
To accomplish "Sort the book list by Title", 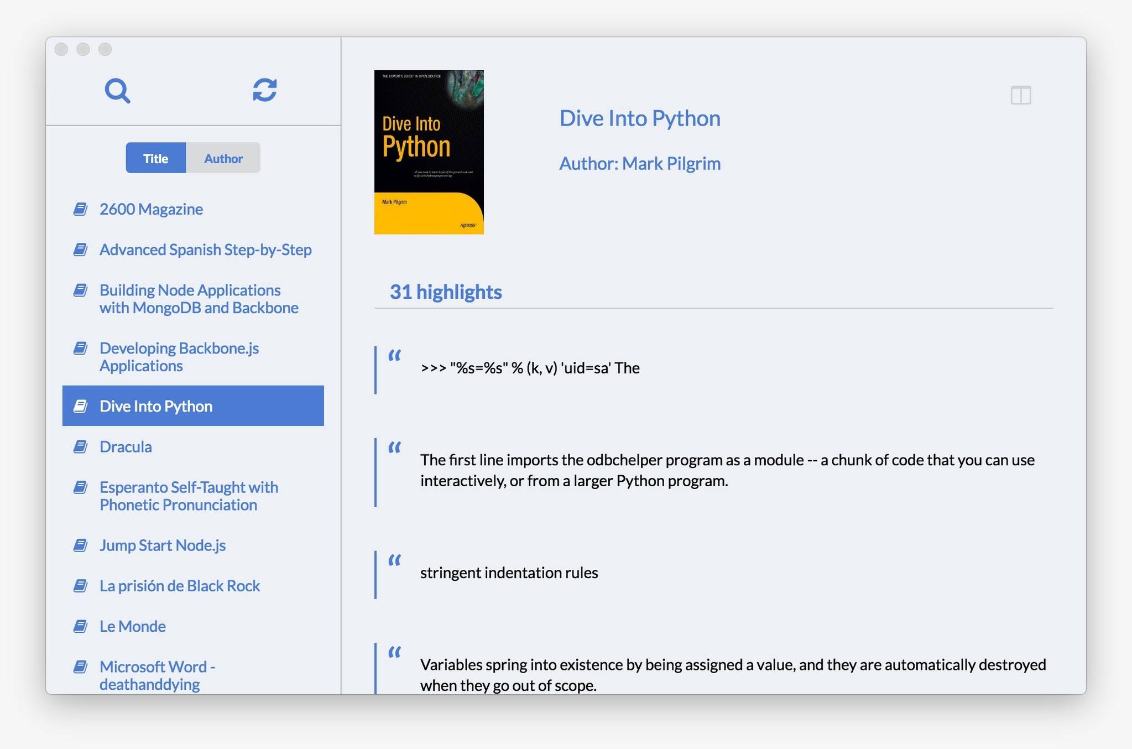I will (156, 158).
